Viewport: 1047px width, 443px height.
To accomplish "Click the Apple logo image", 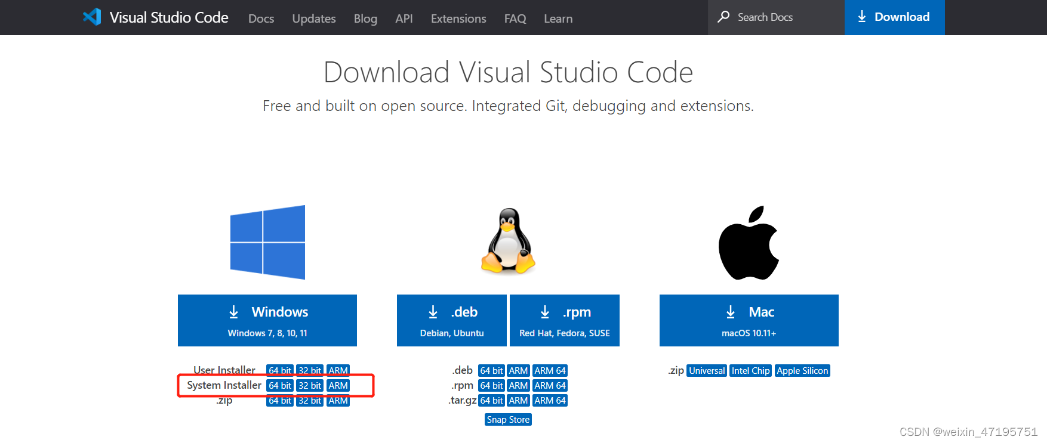I will point(749,243).
